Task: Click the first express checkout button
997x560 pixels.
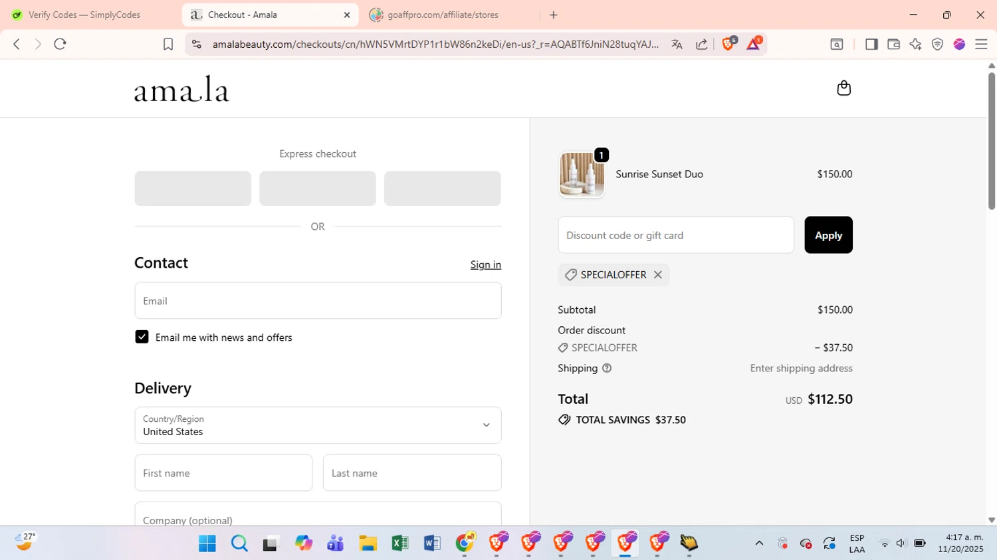Action: pyautogui.click(x=193, y=188)
